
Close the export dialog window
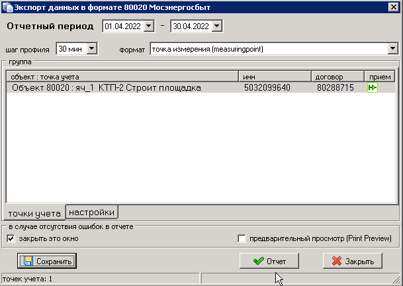[394, 7]
